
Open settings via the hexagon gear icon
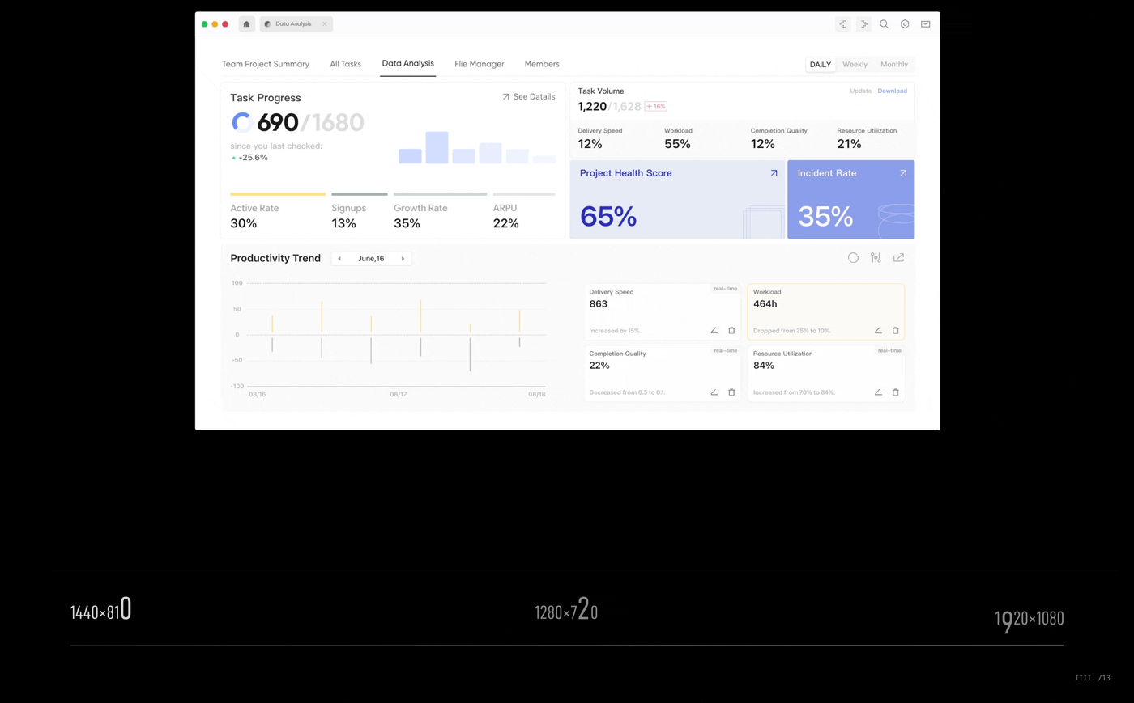[x=905, y=24]
